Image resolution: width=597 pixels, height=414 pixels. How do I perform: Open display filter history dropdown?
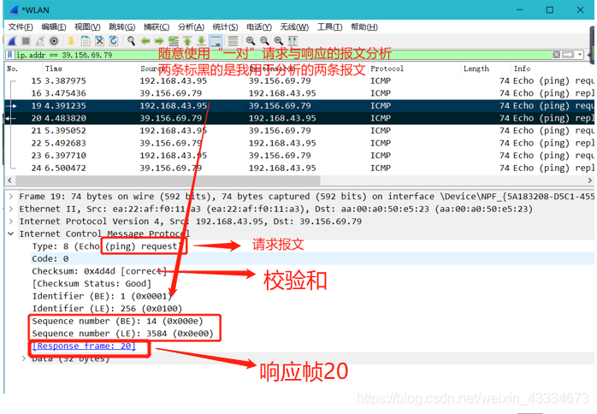[x=580, y=55]
